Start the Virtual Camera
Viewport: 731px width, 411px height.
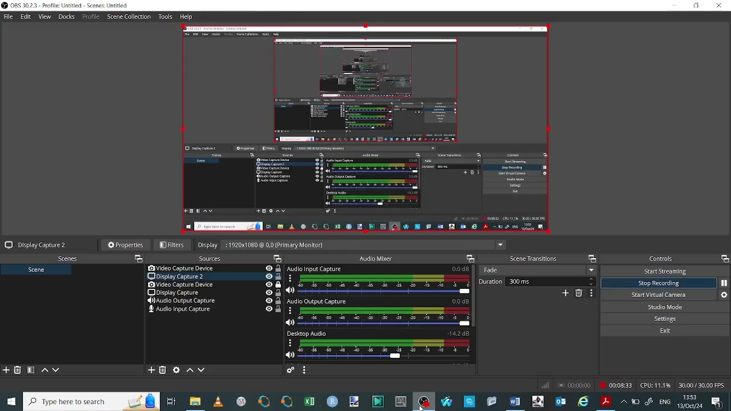(659, 296)
